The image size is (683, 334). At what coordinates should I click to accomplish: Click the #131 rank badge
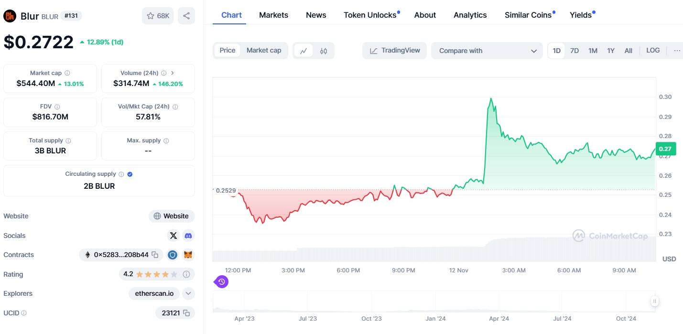pyautogui.click(x=71, y=16)
